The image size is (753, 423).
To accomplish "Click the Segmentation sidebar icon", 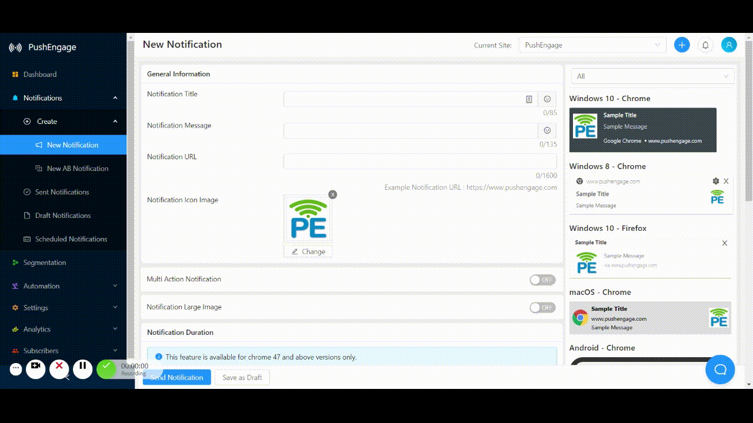I will pos(15,263).
